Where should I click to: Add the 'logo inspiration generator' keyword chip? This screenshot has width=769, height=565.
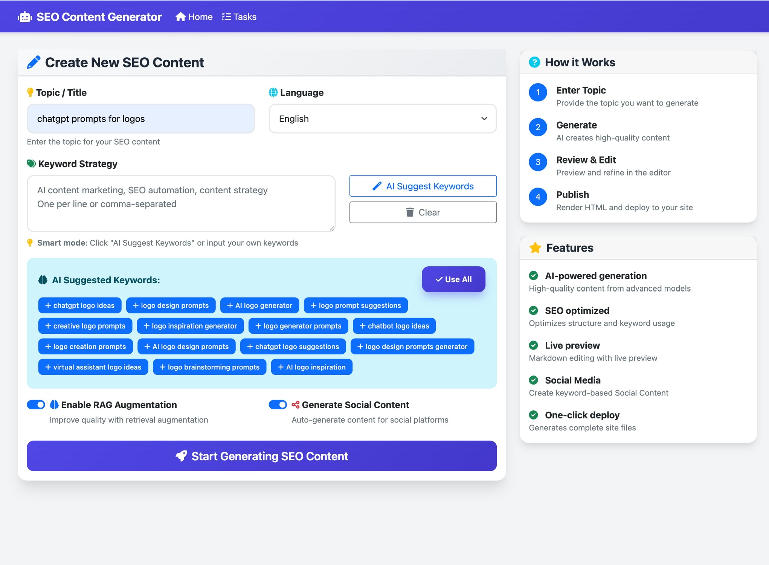pyautogui.click(x=190, y=326)
